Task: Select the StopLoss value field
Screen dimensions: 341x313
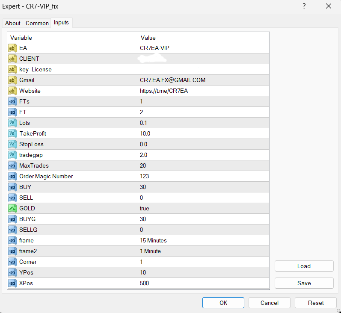Action: 203,144
